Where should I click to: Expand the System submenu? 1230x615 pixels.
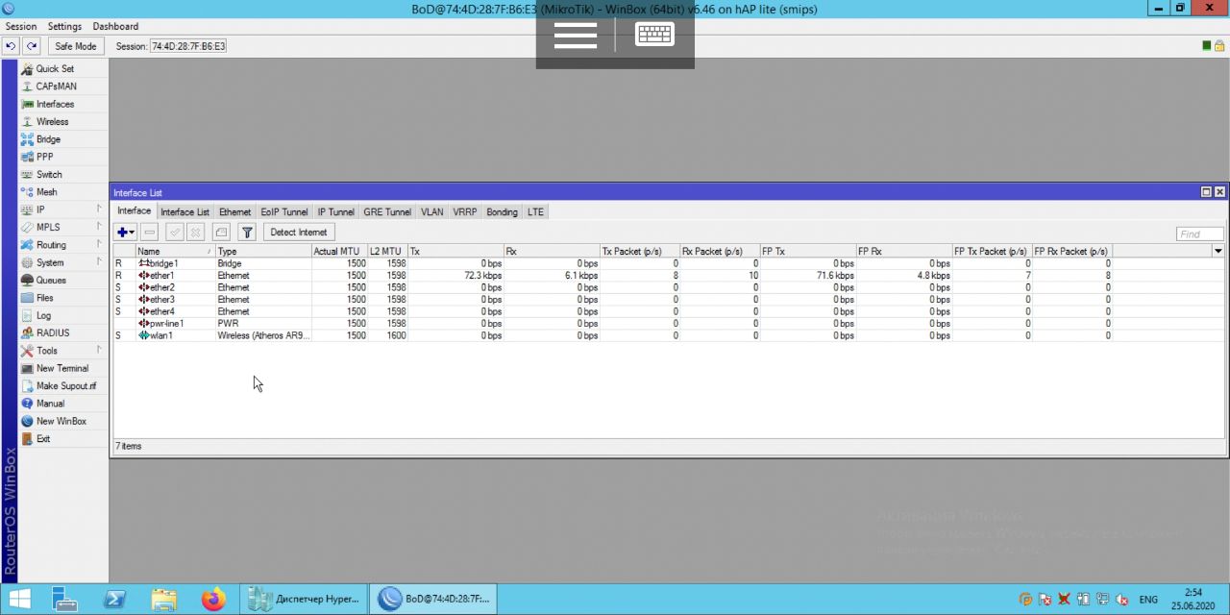pos(62,262)
